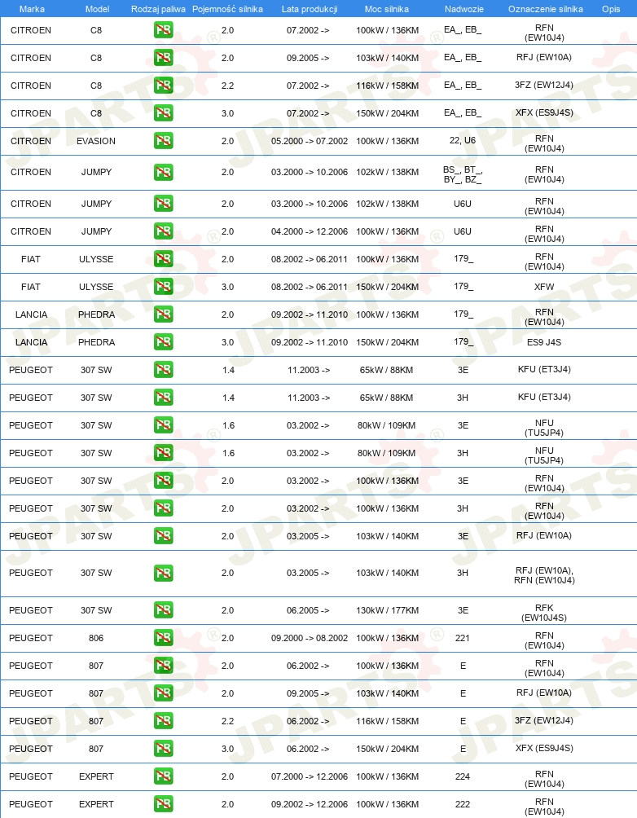637x818 pixels.
Task: Click the "Rodzaj paliwa" column header
Action: tap(158, 9)
